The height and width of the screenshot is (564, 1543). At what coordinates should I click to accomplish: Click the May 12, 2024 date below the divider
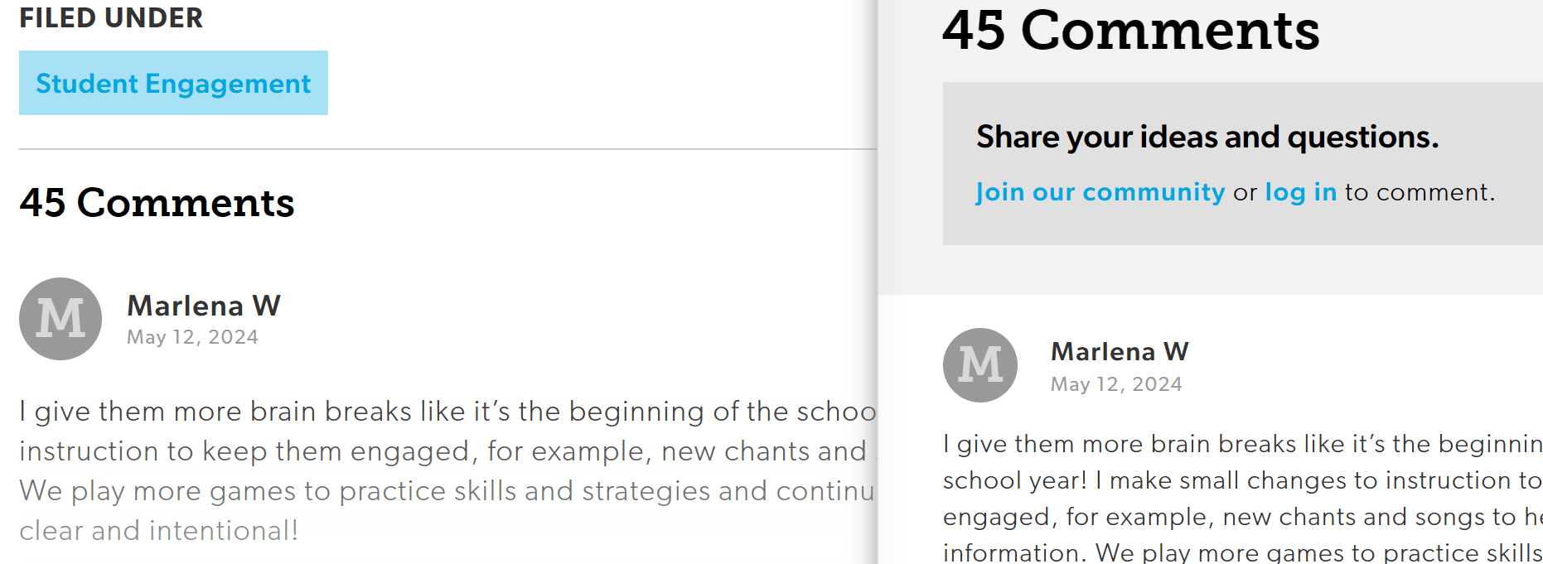click(192, 337)
